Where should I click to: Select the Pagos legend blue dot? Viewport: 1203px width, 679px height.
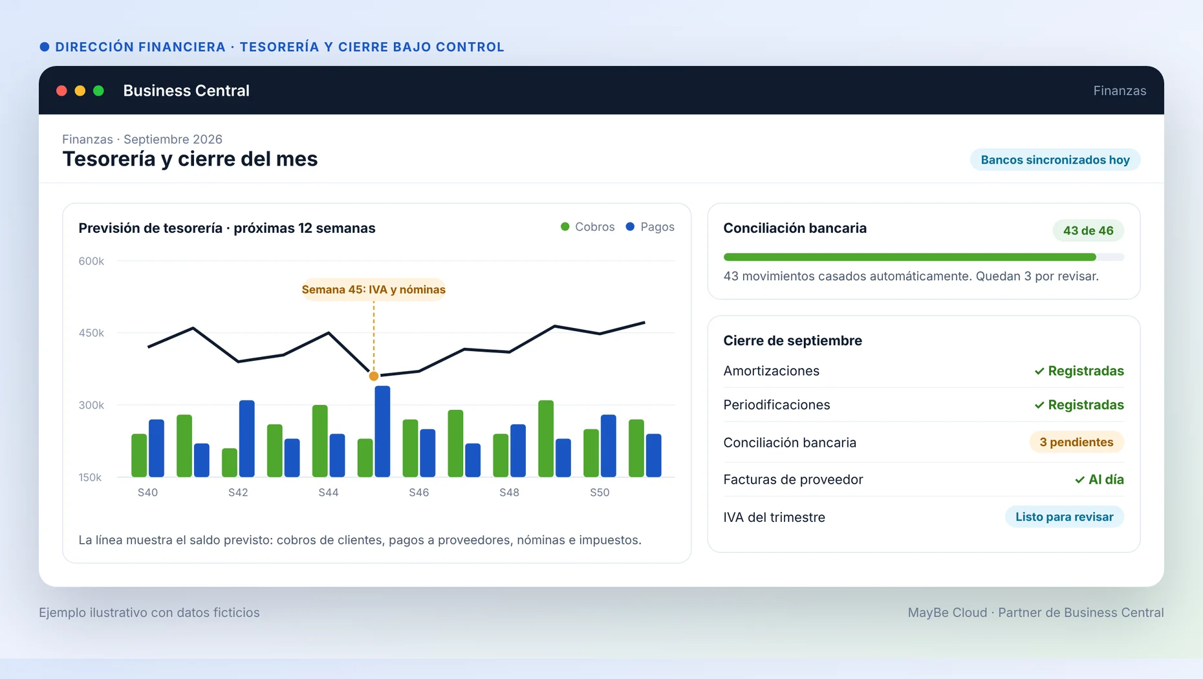pyautogui.click(x=630, y=226)
